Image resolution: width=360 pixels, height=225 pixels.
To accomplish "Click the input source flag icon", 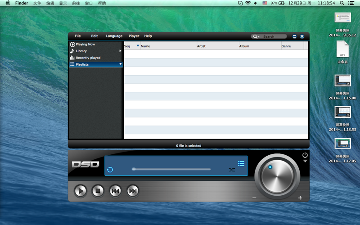I will [x=265, y=3].
